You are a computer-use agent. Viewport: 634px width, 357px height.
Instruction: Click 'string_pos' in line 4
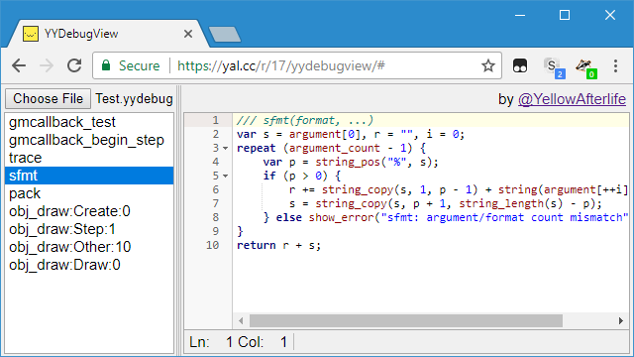(348, 162)
